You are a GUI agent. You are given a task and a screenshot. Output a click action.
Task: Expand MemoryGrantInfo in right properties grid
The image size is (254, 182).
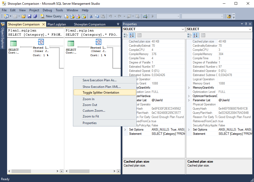click(x=189, y=88)
